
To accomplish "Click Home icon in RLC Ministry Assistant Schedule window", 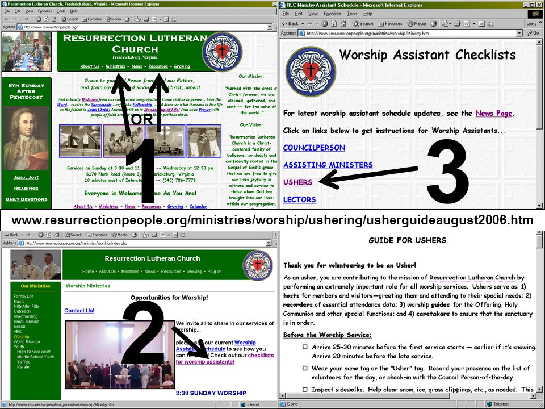I will (343, 24).
